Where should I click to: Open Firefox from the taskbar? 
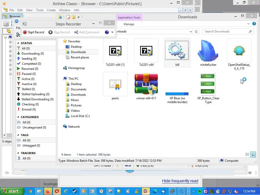[x=48, y=191]
